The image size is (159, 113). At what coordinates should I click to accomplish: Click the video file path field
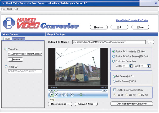click(25, 54)
